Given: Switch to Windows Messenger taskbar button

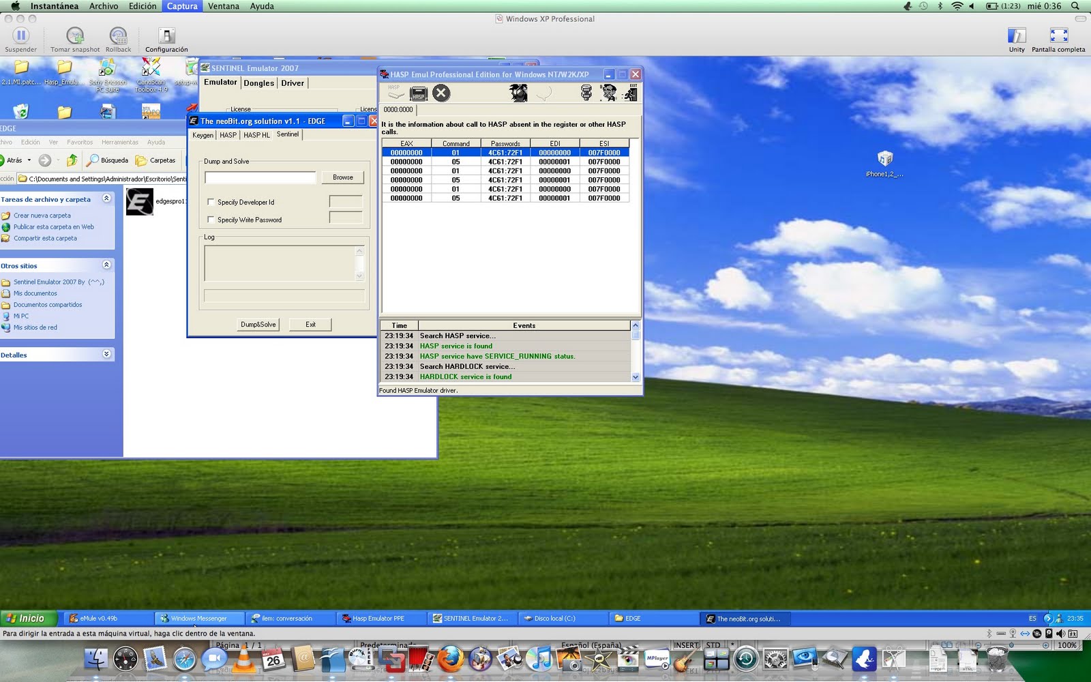Looking at the screenshot, I should pyautogui.click(x=200, y=619).
